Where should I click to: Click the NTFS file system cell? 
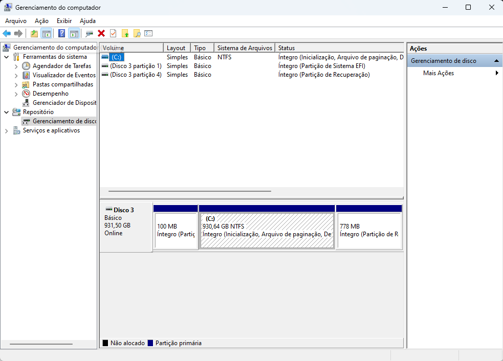coord(224,57)
